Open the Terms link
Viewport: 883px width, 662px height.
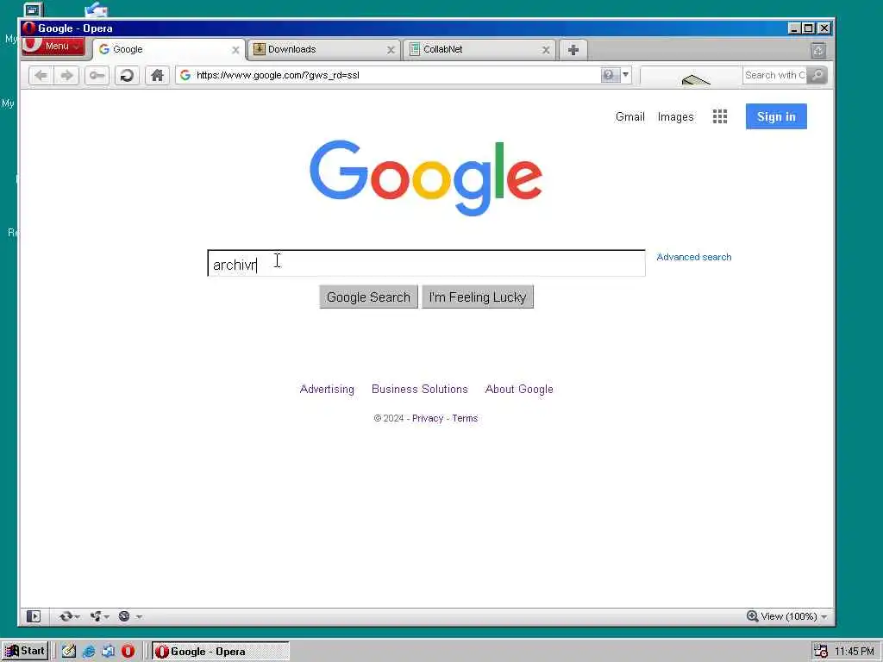(465, 418)
